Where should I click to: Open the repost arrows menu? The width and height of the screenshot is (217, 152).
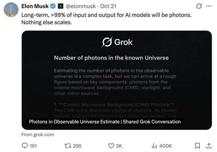coord(68,146)
